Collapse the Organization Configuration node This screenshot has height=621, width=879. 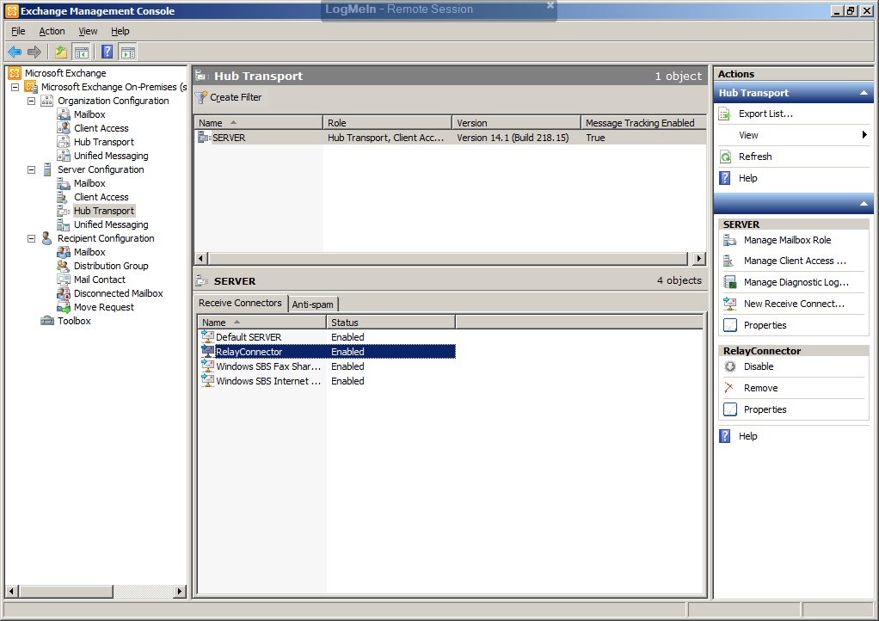31,101
